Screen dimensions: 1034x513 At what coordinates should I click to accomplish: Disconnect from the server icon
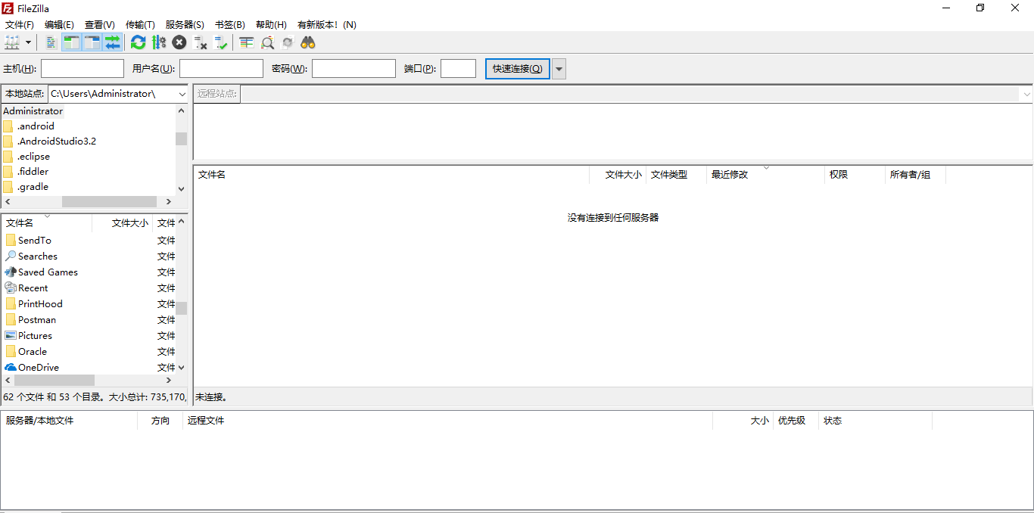200,42
